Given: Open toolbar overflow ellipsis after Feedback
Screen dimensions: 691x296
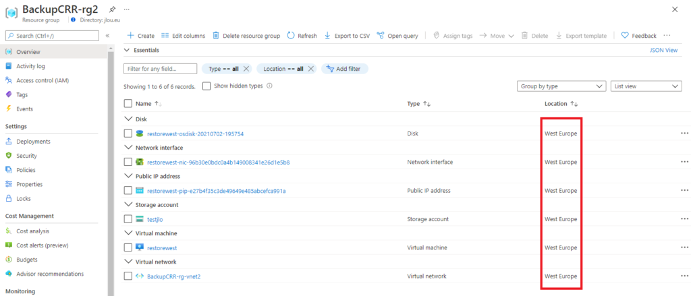Looking at the screenshot, I should tap(667, 36).
